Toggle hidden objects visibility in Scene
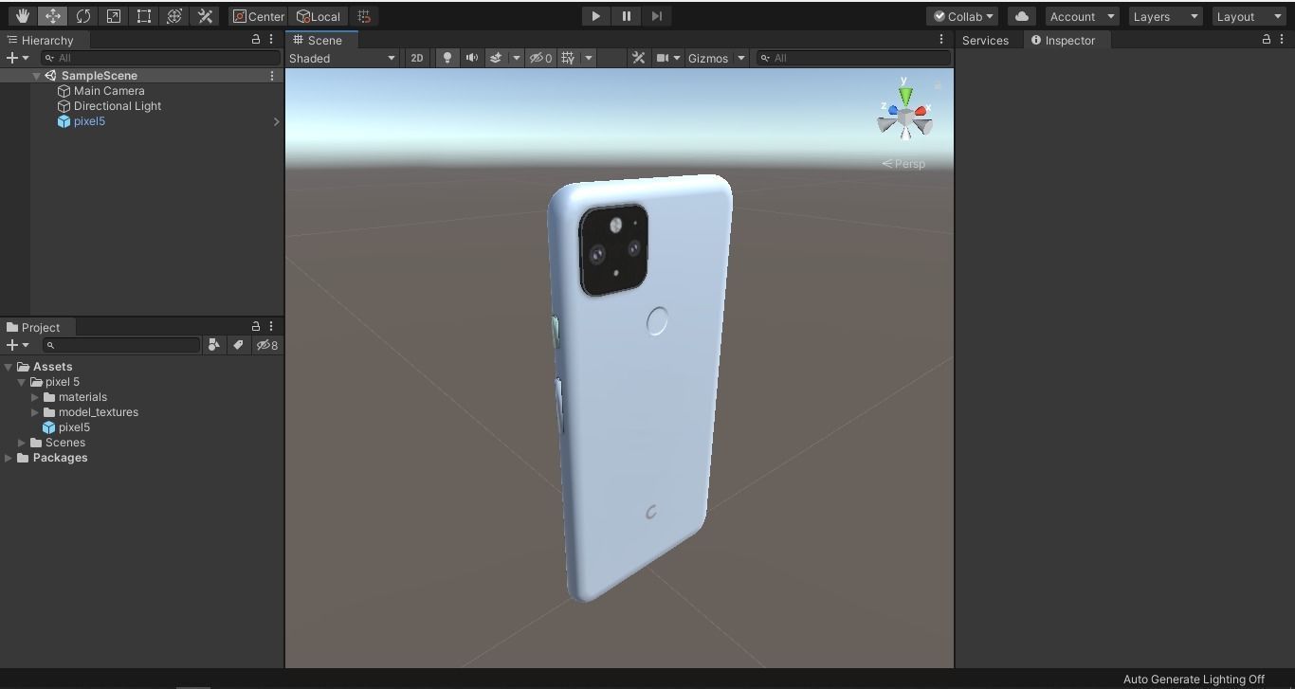The width and height of the screenshot is (1295, 689). 540,58
